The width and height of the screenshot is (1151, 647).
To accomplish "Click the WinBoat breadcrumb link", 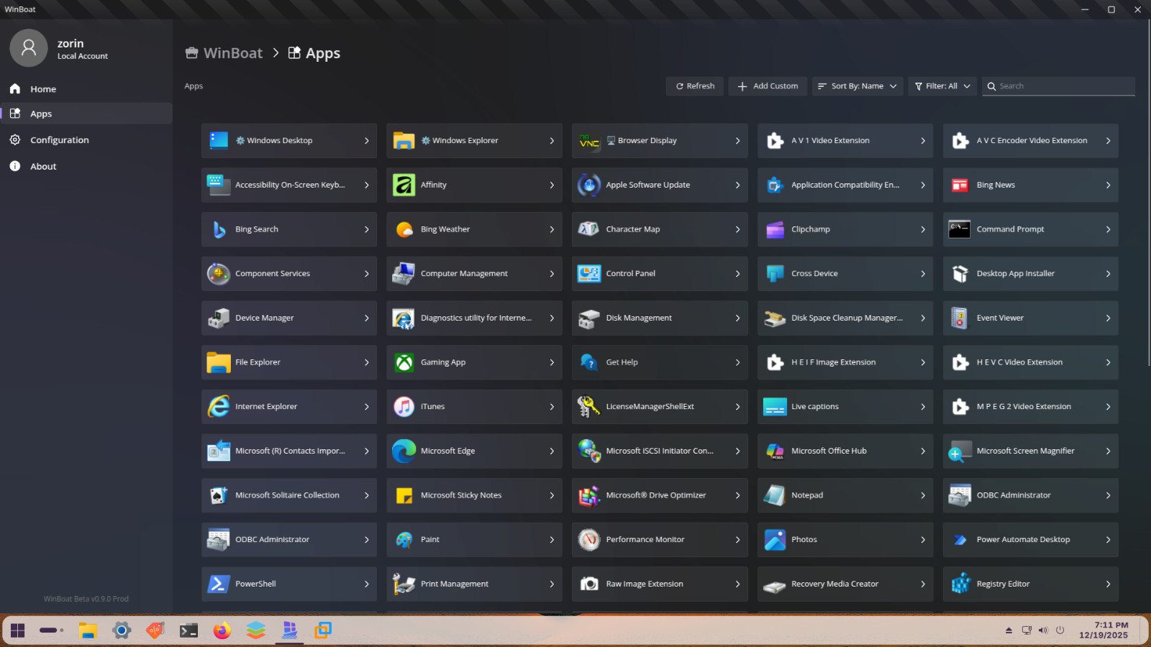I will [x=224, y=53].
